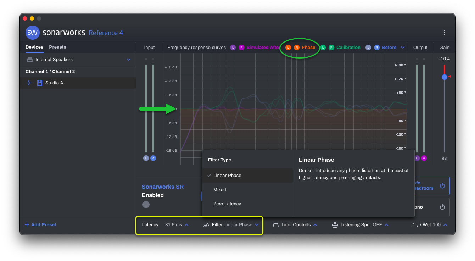Click the Before curve label

tap(389, 48)
